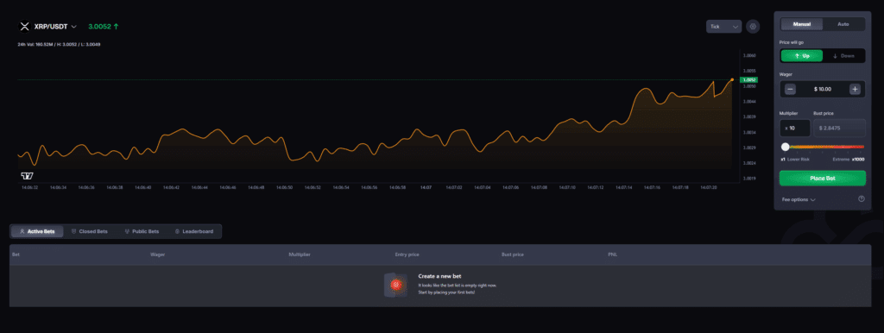The width and height of the screenshot is (884, 333).
Task: Click the x1000 Extreme label
Action: coord(849,160)
